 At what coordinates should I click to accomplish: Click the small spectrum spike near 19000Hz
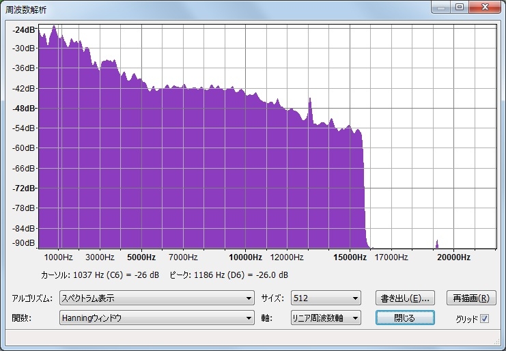click(x=437, y=244)
